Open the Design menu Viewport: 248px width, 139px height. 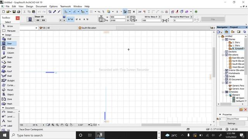tap(29, 6)
